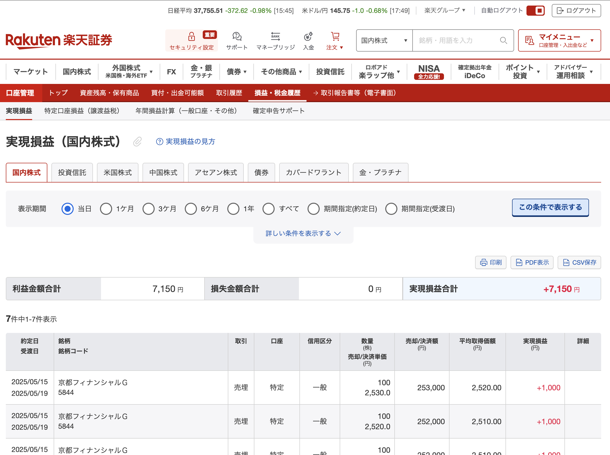This screenshot has height=455, width=610.
Task: Open the 確定拠出年金 iDeCo navigation item
Action: 475,72
